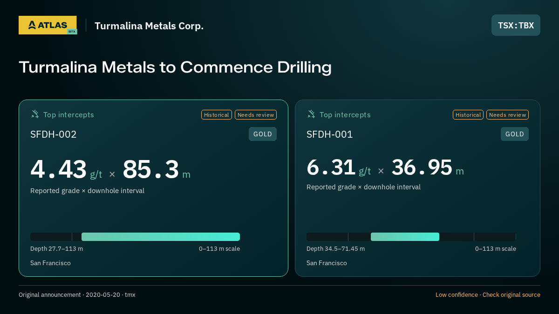This screenshot has height=314, width=559.
Task: Click San Francisco on the SFDH-001 card
Action: click(327, 263)
